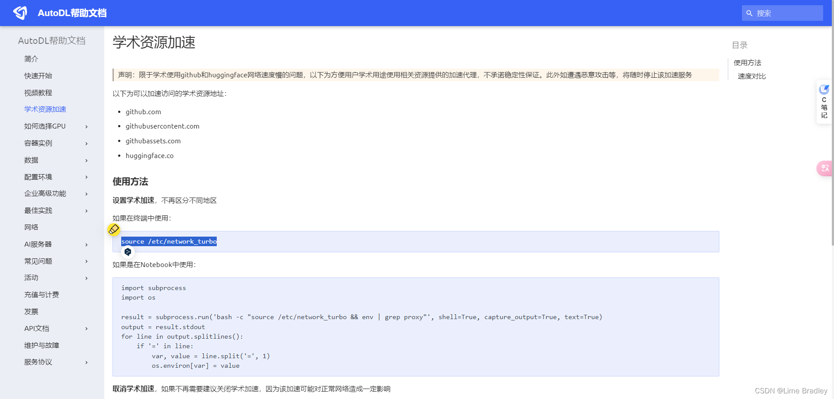Click the import subprocess code line

click(153, 288)
